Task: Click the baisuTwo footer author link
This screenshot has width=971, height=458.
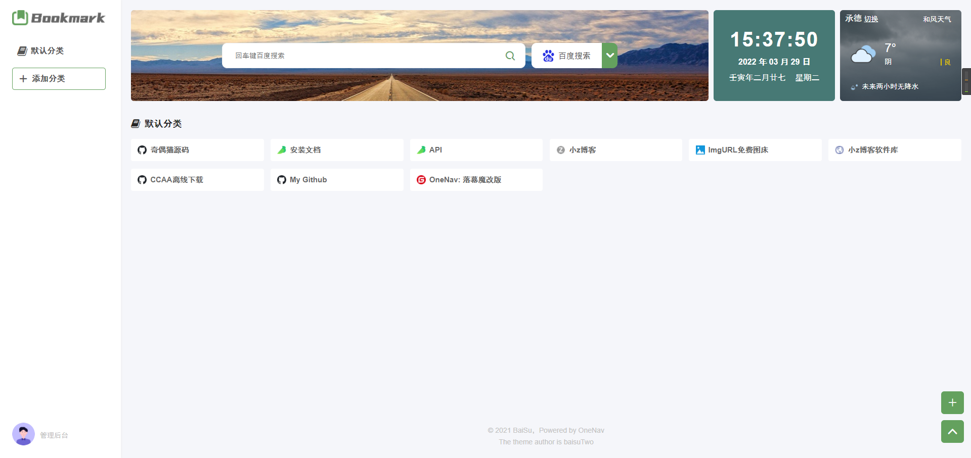Action: (579, 442)
